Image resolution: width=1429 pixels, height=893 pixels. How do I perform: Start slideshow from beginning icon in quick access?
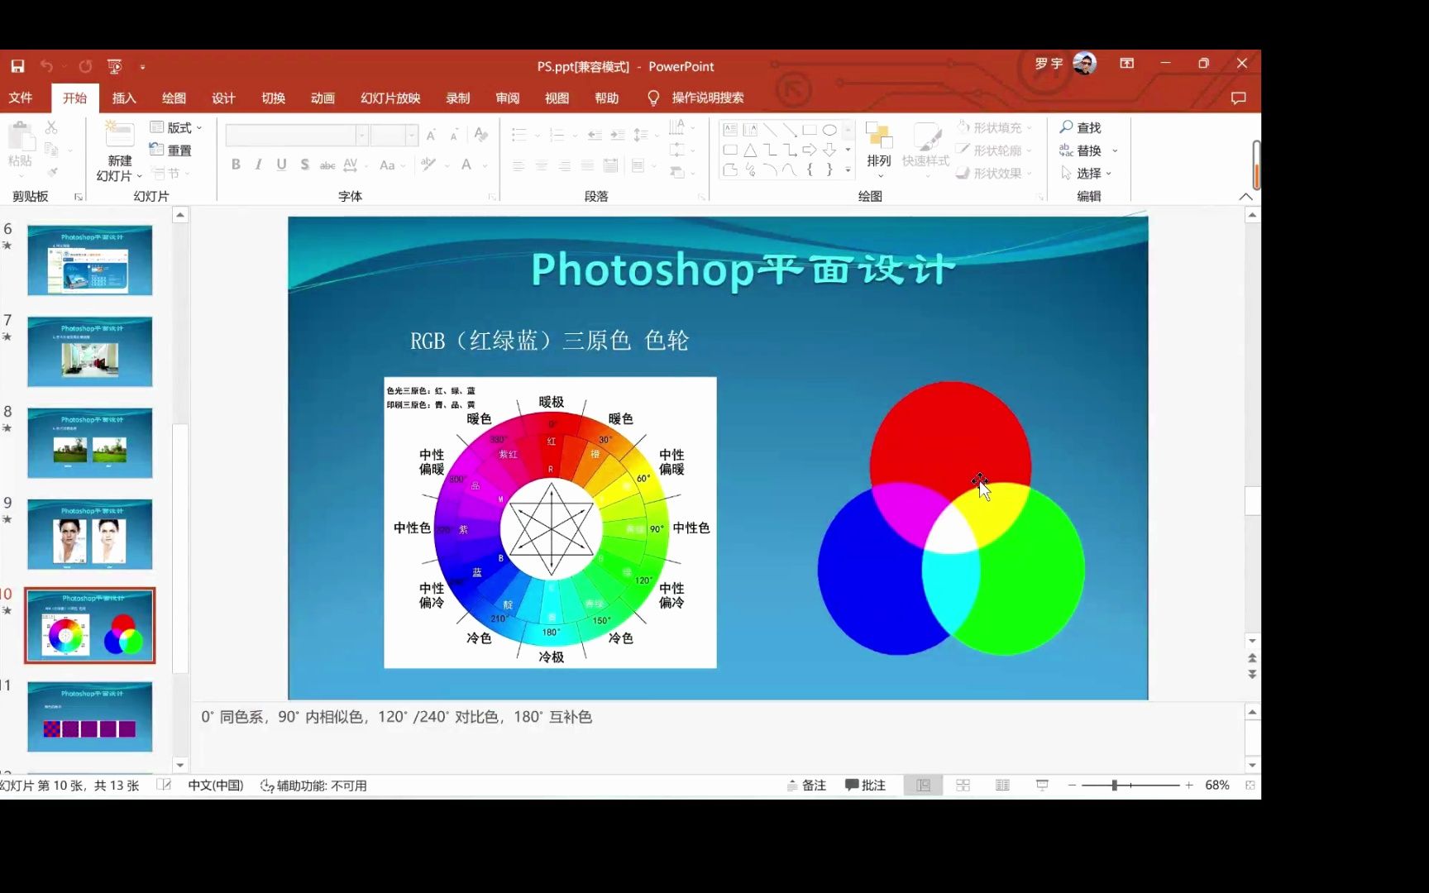coord(115,66)
